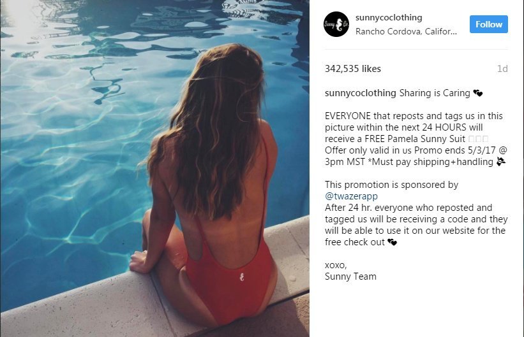This screenshot has height=337, width=524.
Task: Click the missing emoji boxes after Sunny Suit
Action: pos(478,139)
